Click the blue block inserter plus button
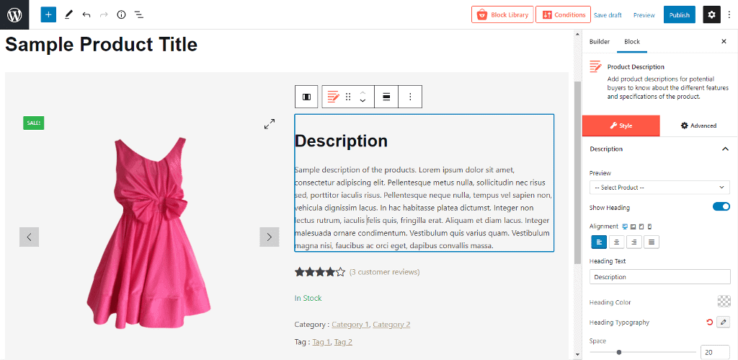Viewport: 738px width, 360px height. [48, 14]
